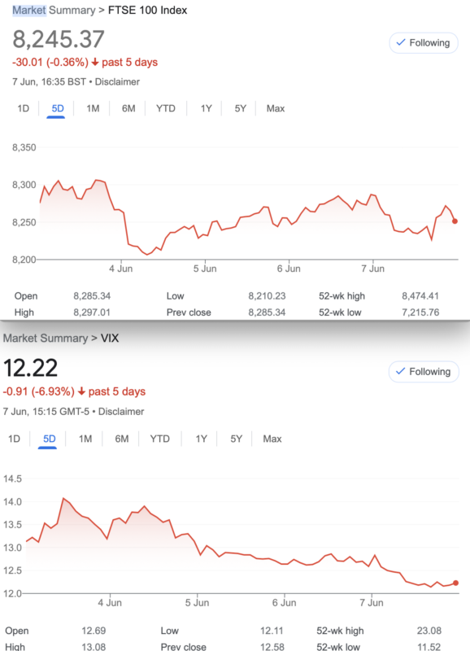Viewport: 470px width, 651px height.
Task: Click the top Market Summary breadcrumb link
Action: [54, 10]
